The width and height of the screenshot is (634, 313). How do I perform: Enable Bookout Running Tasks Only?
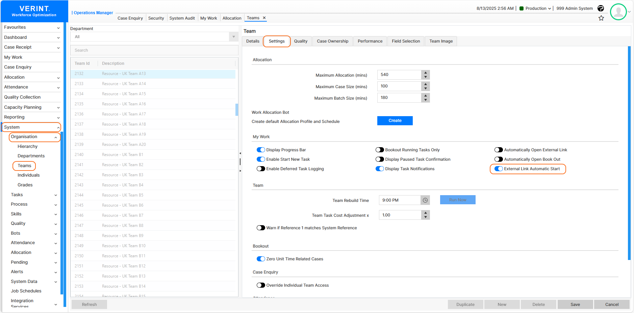(x=380, y=150)
